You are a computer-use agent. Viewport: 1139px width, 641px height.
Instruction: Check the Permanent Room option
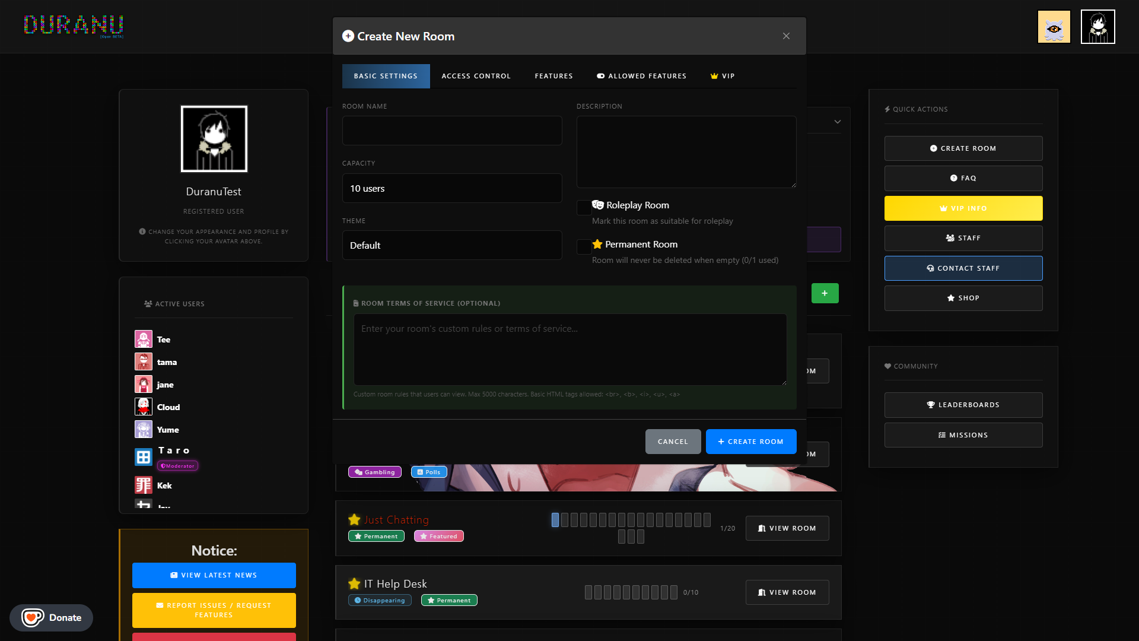click(x=584, y=246)
